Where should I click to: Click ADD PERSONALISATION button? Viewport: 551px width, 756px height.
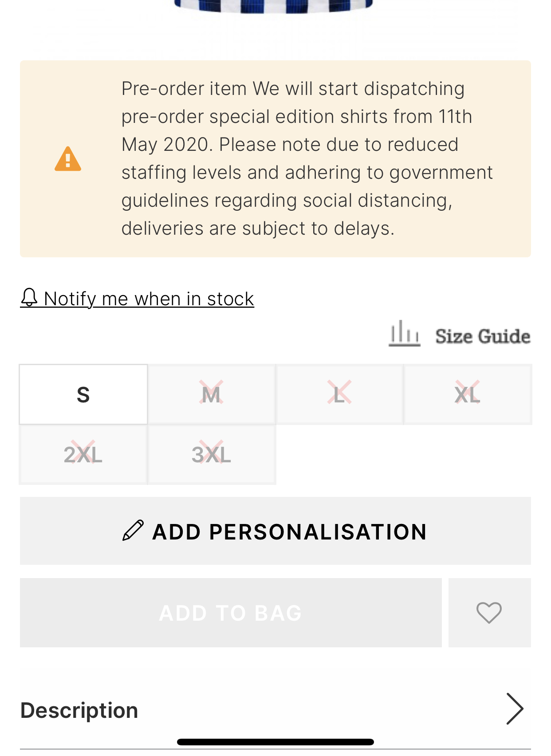click(x=275, y=531)
